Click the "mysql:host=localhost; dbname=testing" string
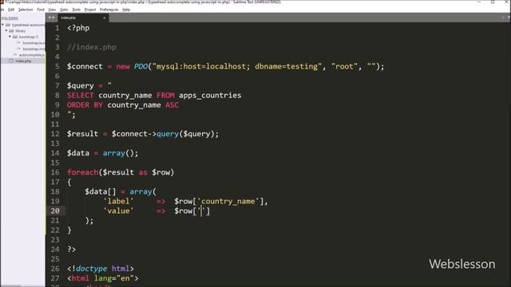The image size is (511, 287). (x=237, y=66)
